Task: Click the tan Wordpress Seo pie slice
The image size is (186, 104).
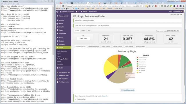Action: tap(120, 77)
